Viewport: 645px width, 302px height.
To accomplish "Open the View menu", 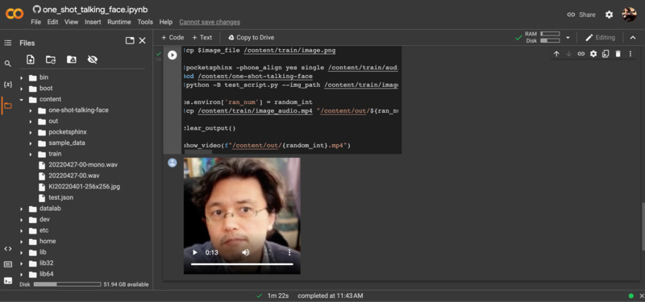I will (71, 23).
